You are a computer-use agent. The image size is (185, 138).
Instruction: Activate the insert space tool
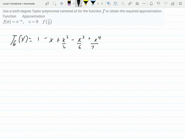point(62,3)
